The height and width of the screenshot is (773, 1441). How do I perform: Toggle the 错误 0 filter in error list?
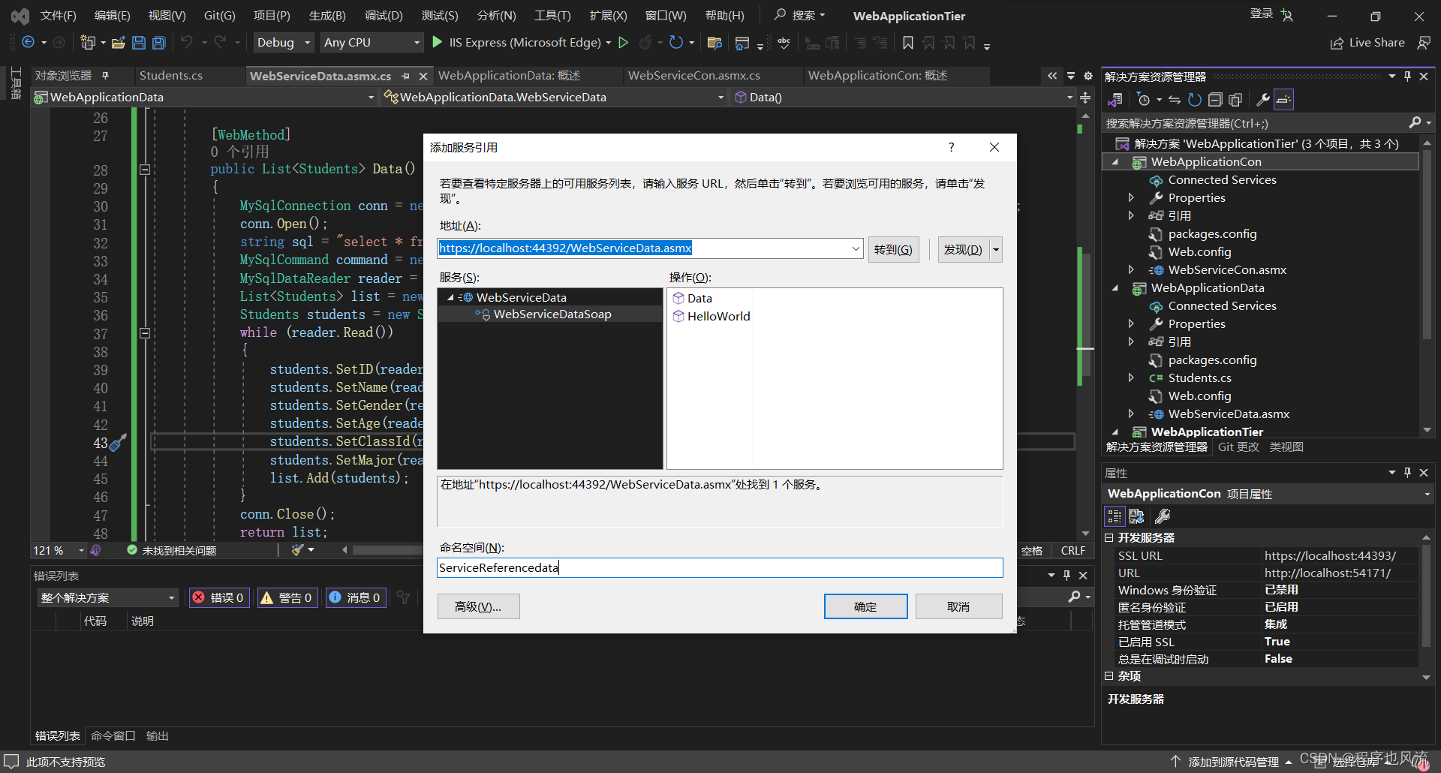click(218, 597)
